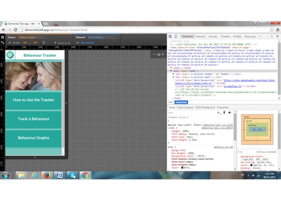Click the device pixel ratio icon

pos(44,43)
